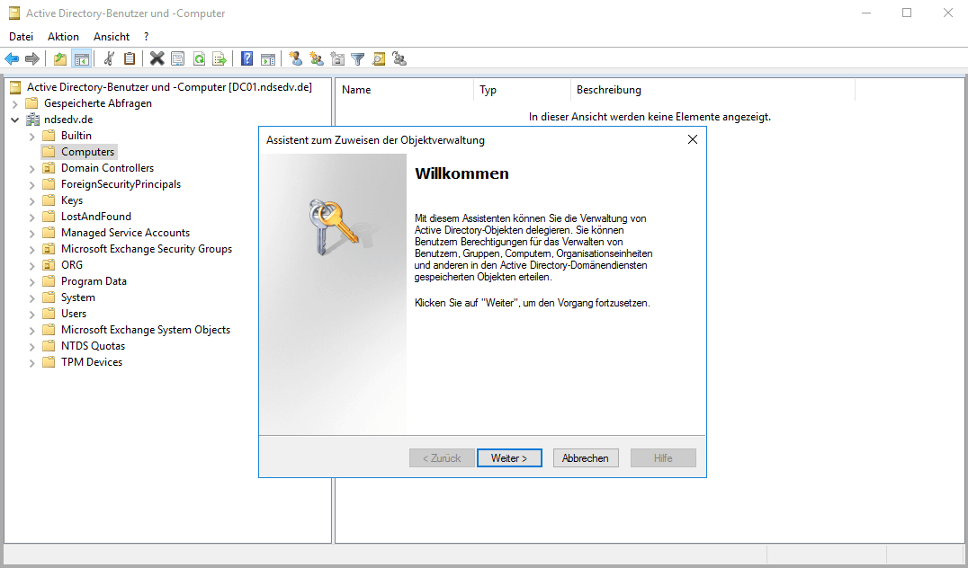The width and height of the screenshot is (968, 568).
Task: Open the Aktion menu
Action: click(x=63, y=37)
